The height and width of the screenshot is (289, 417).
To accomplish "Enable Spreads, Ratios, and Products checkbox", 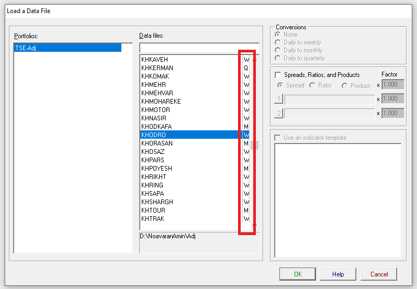I will coord(278,75).
